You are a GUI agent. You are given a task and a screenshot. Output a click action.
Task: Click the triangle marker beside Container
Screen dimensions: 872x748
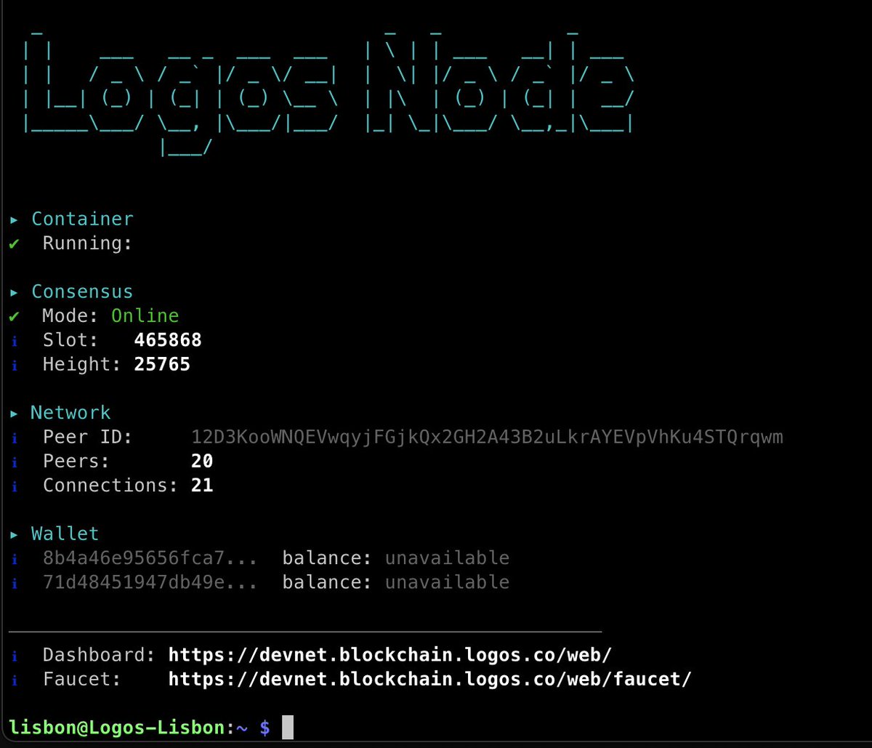coord(15,220)
